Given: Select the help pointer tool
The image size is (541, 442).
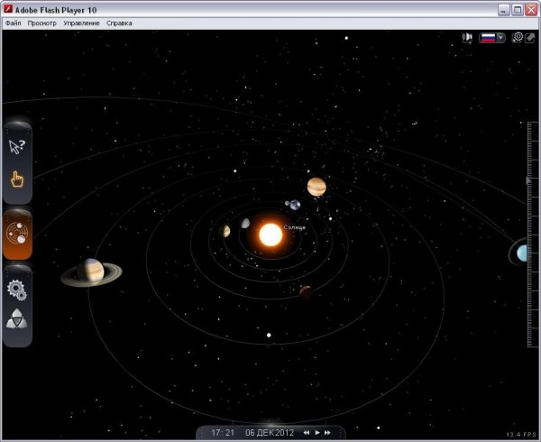Looking at the screenshot, I should click(17, 146).
